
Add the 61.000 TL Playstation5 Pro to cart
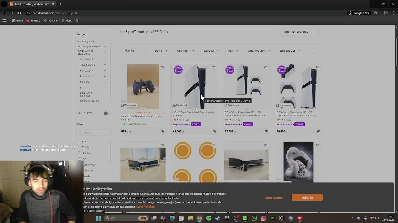click(215, 131)
